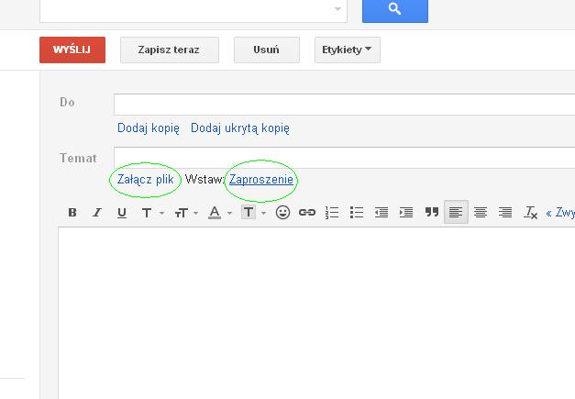Toggle underline formatting
575x399 pixels.
click(122, 212)
